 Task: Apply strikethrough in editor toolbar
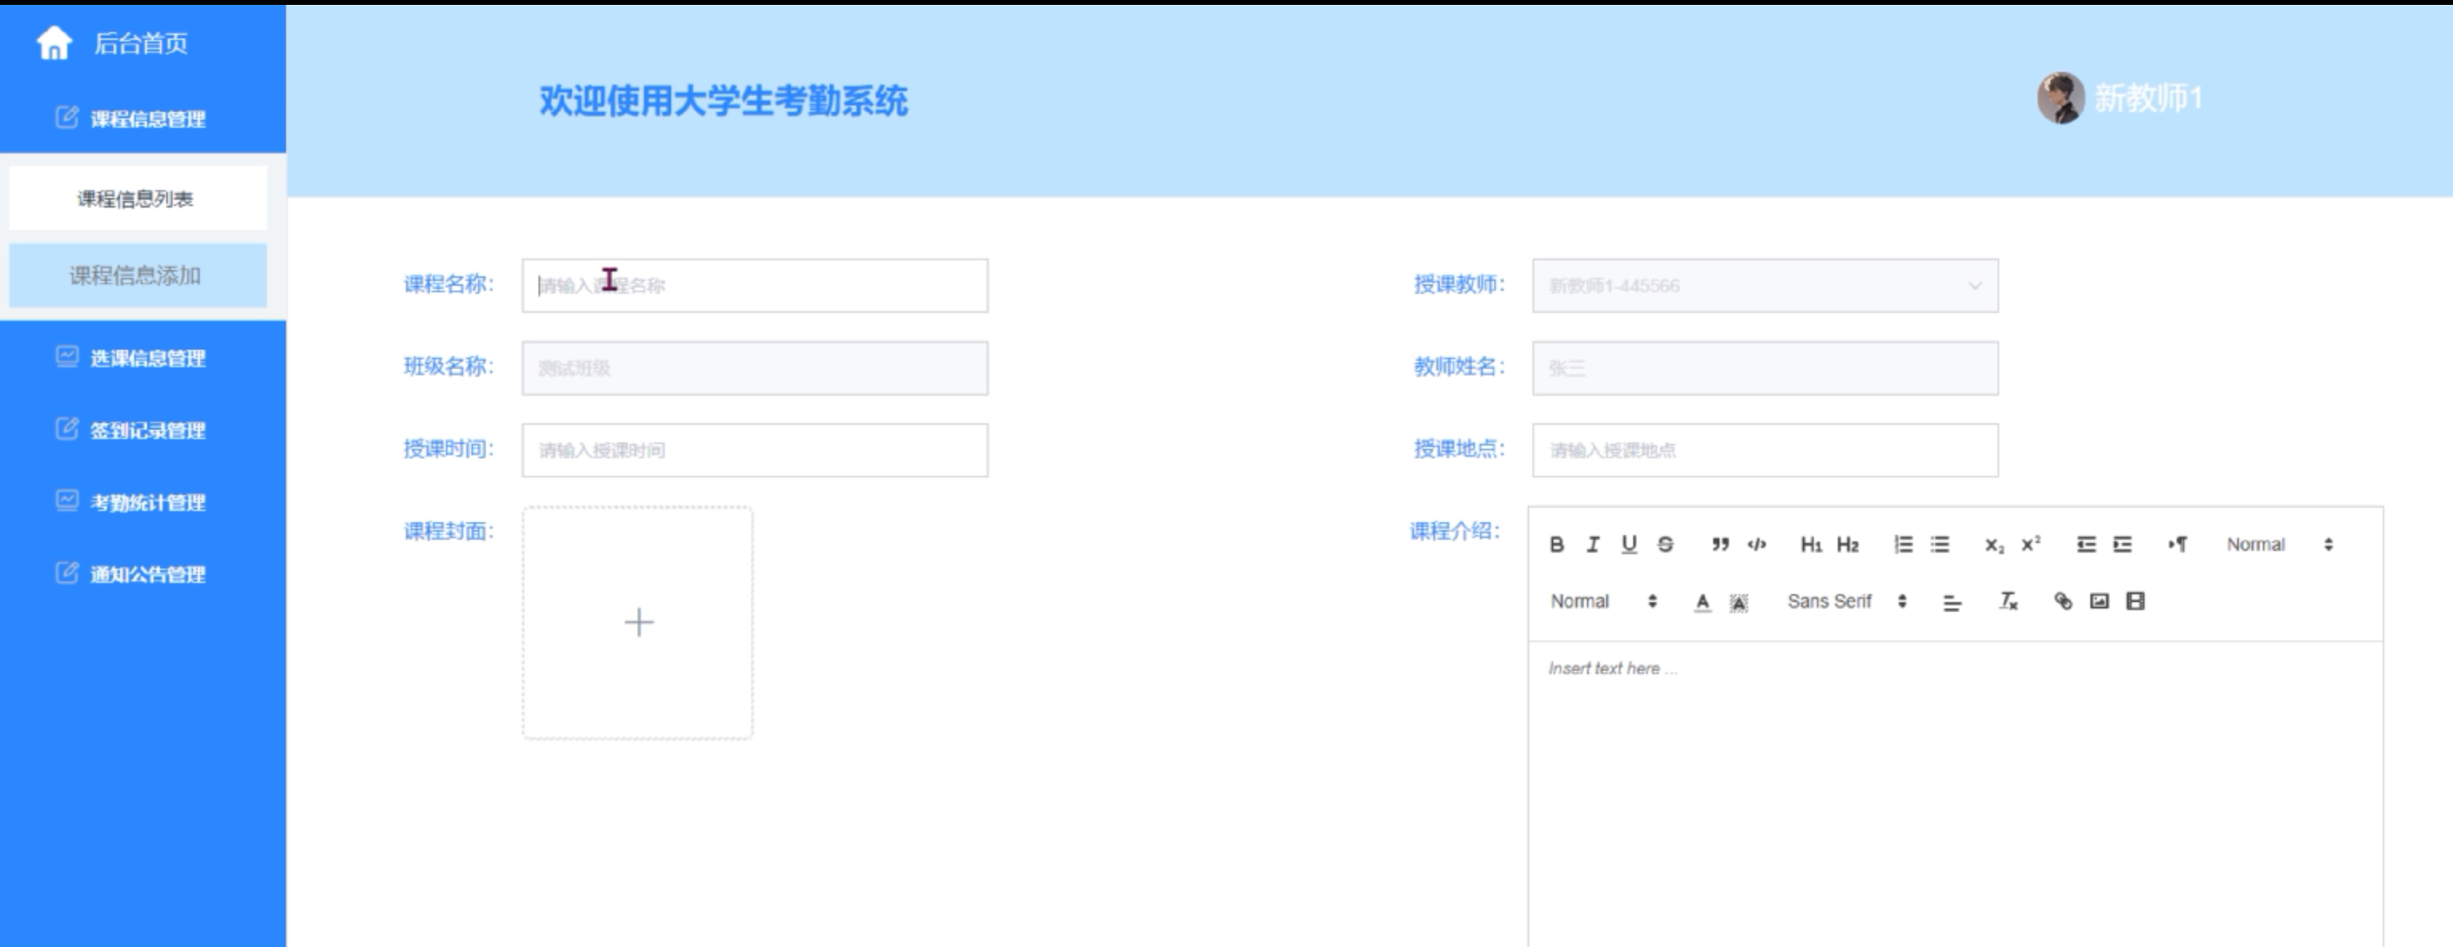(x=1665, y=545)
